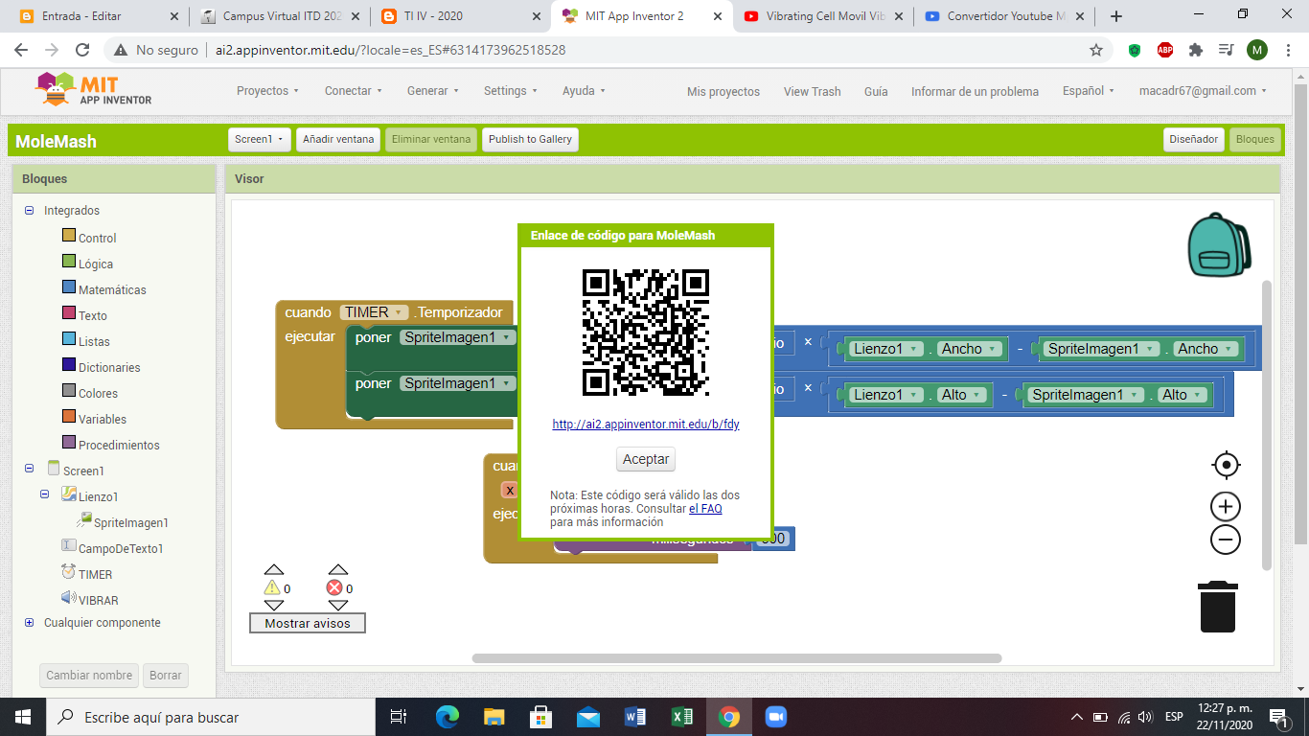Select the Matemáticas blocks category

pyautogui.click(x=112, y=289)
